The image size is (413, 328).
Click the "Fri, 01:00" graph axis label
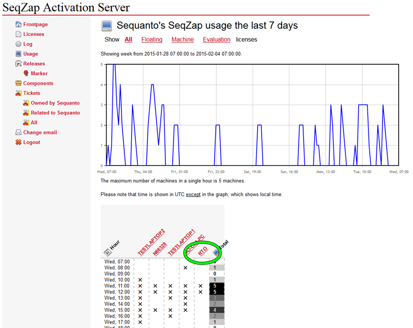[x=180, y=172]
